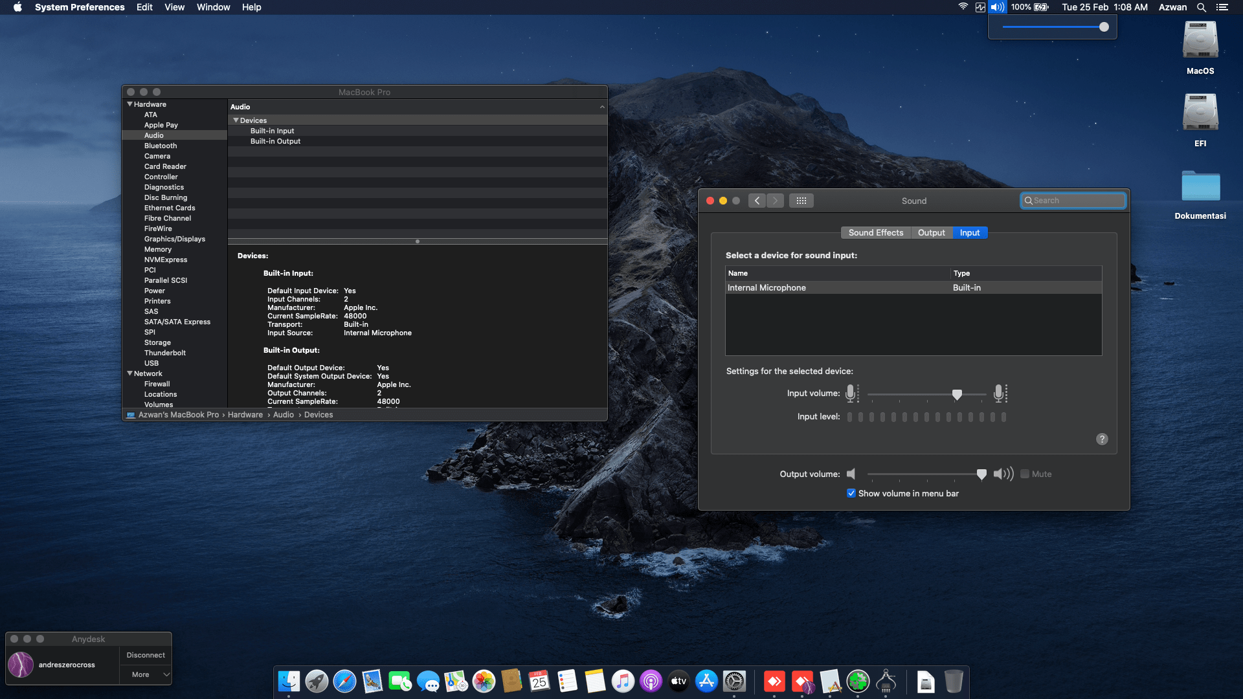This screenshot has height=699, width=1243.
Task: Select Built-in Input in the Devices list
Action: point(272,131)
